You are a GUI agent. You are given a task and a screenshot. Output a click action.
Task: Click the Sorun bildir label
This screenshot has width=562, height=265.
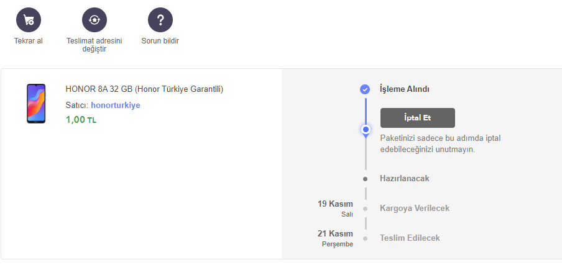click(160, 41)
